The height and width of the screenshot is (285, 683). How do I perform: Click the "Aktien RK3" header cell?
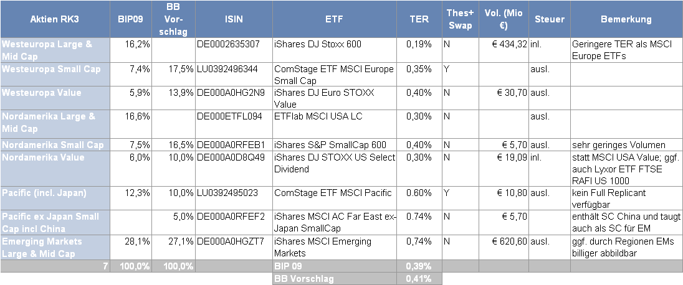[54, 19]
